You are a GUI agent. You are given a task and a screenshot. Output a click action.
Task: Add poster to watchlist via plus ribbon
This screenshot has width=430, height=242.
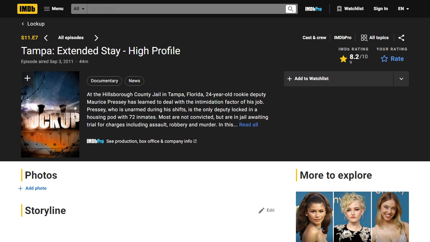pyautogui.click(x=27, y=78)
